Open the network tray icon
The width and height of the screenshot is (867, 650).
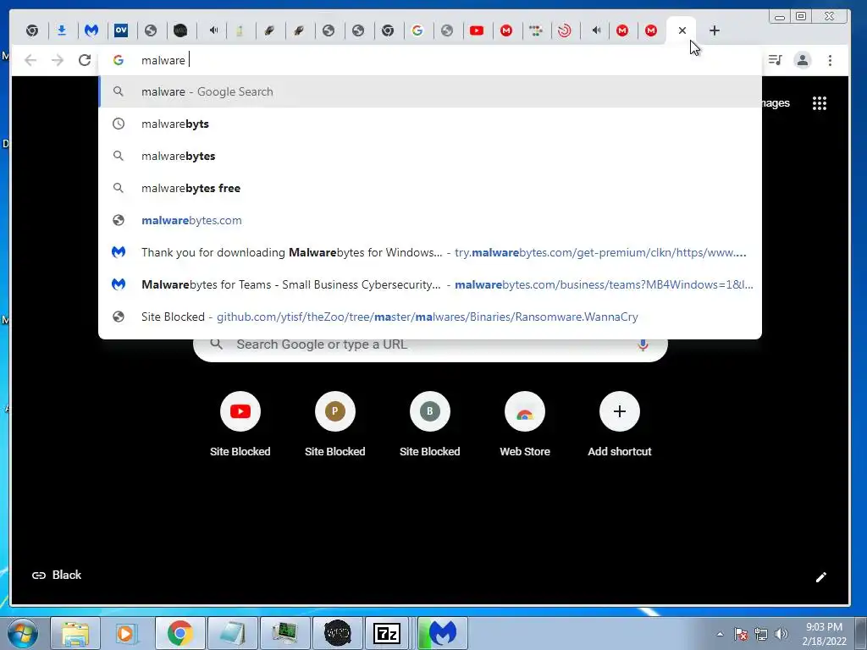click(x=761, y=634)
